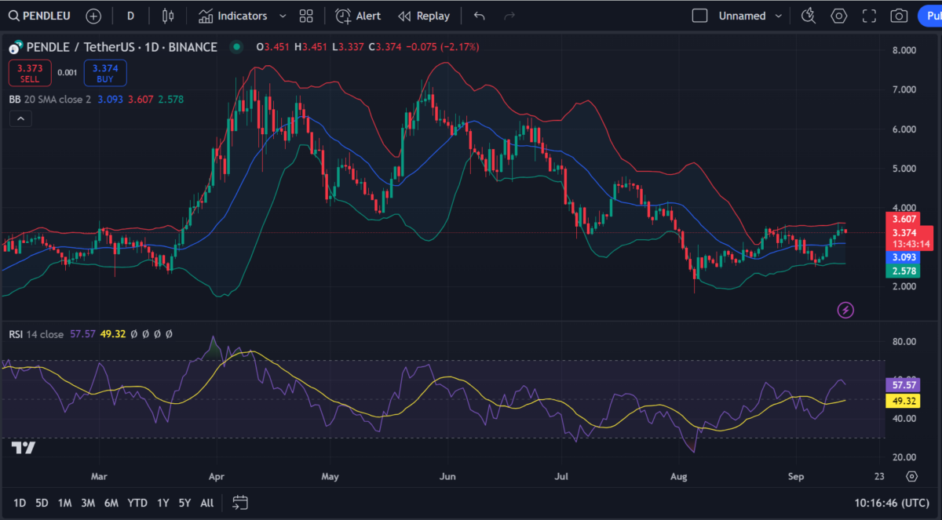Click the green 2.578 lower band price label
The image size is (942, 520).
click(903, 271)
